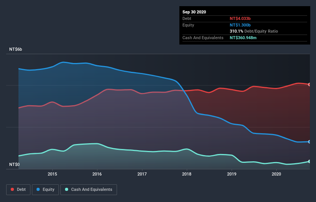The width and height of the screenshot is (316, 202).
Task: Click the 310.1% Debt/Equity Ratio text
Action: (x=254, y=31)
